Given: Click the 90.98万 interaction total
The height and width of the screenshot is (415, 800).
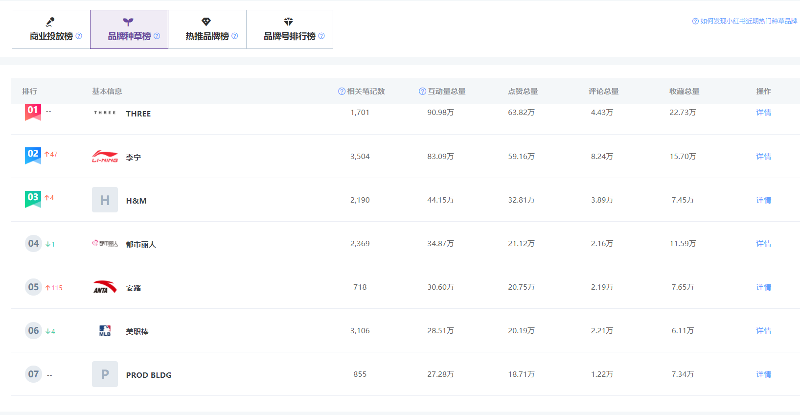Looking at the screenshot, I should tap(440, 113).
